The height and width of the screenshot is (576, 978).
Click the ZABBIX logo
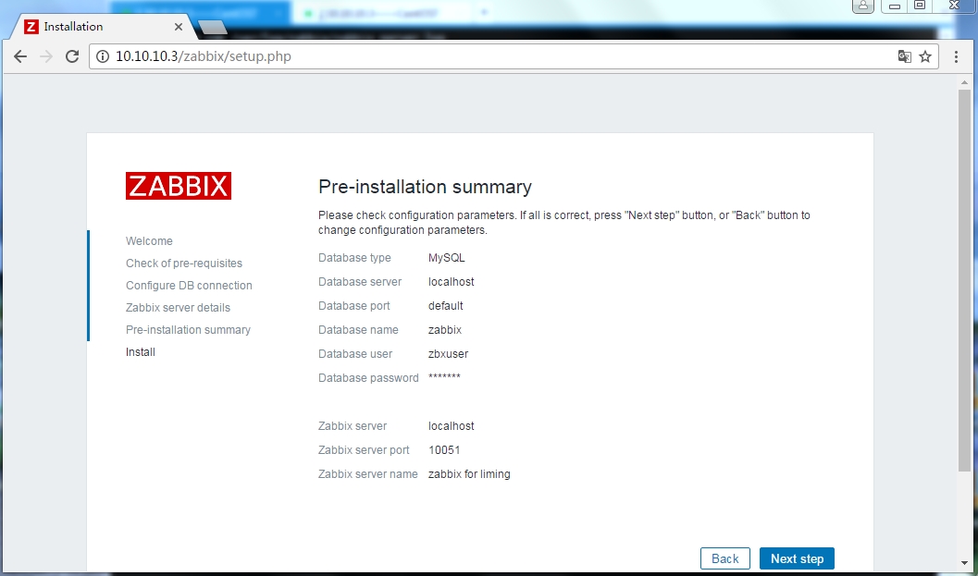179,186
